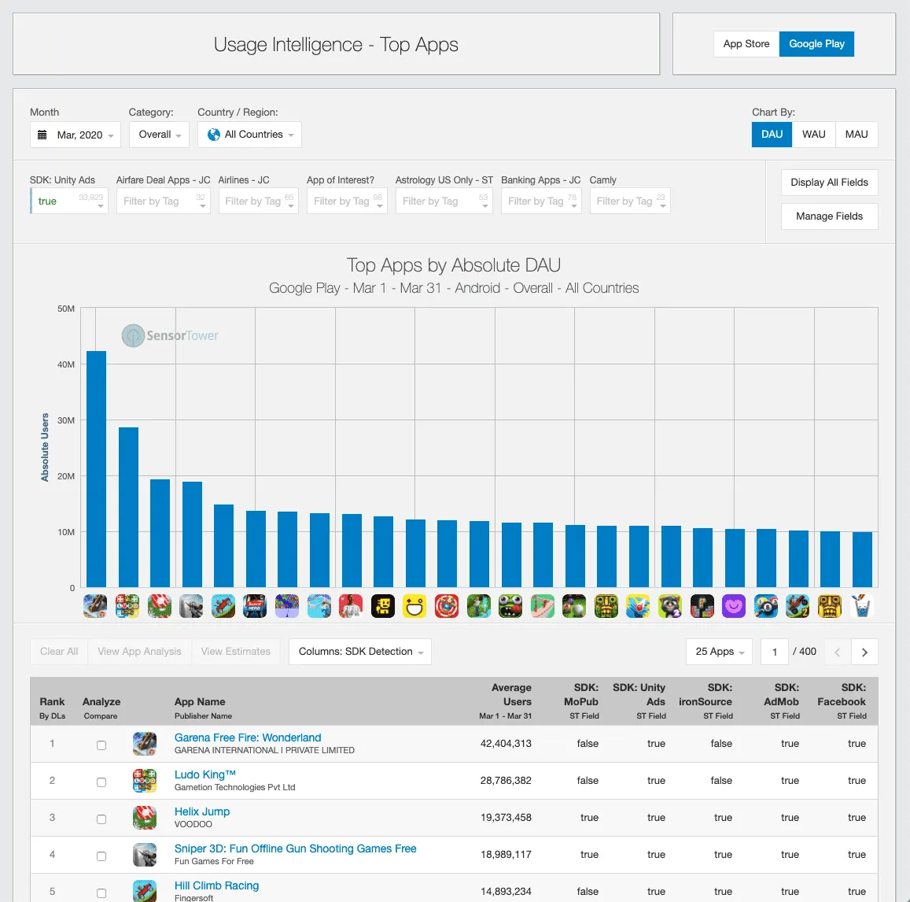Go to the previous page of apps
This screenshot has width=910, height=902.
point(838,652)
